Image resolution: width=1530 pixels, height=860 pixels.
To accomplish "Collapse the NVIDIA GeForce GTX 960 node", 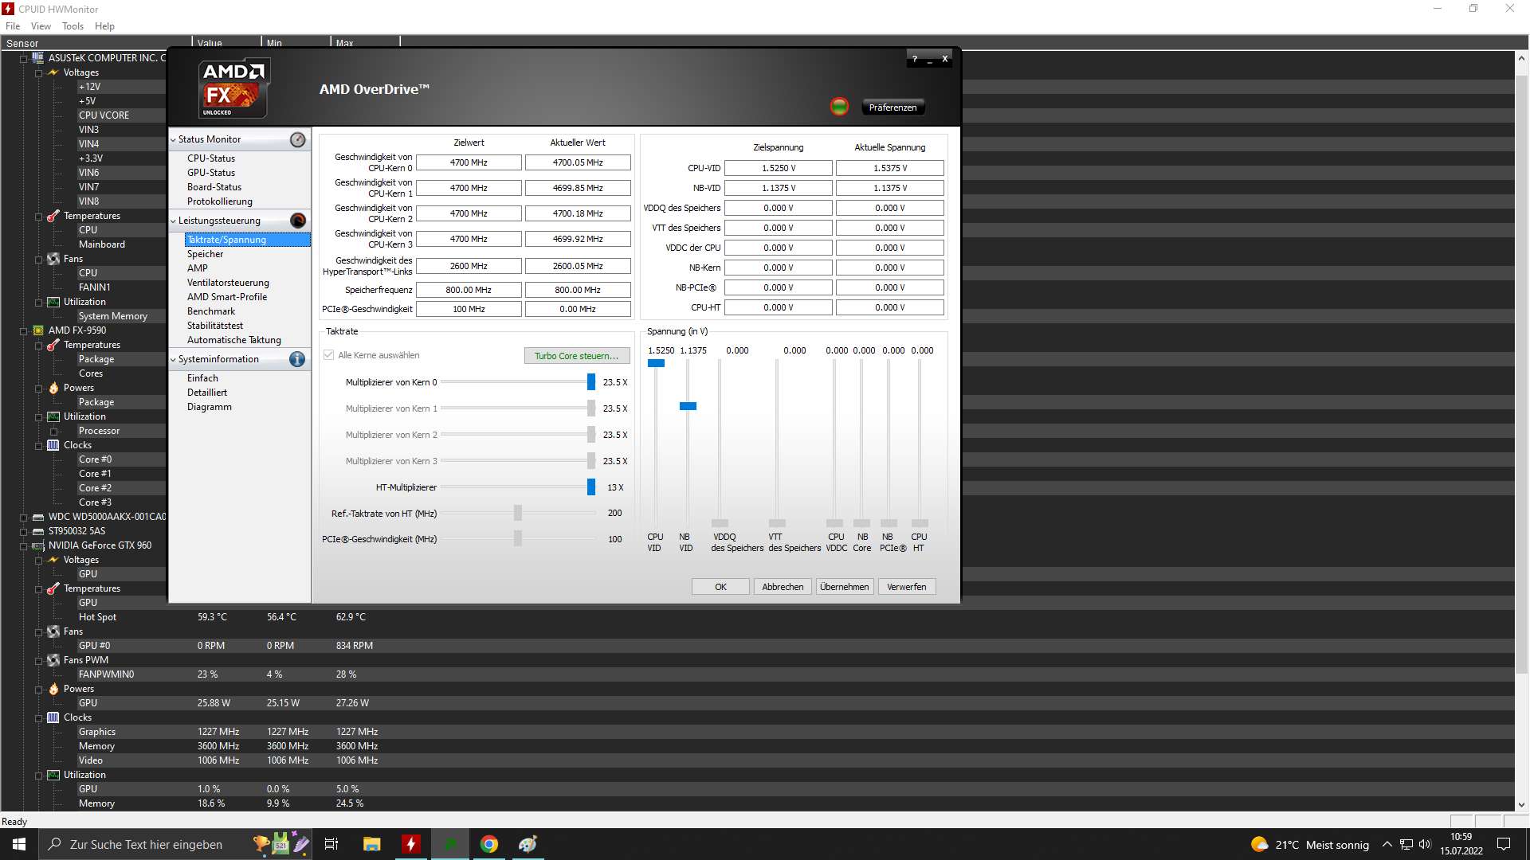I will 24,546.
